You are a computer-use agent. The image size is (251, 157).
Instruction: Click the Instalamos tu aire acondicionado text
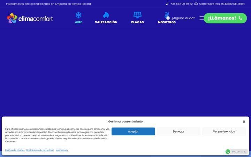48,4
